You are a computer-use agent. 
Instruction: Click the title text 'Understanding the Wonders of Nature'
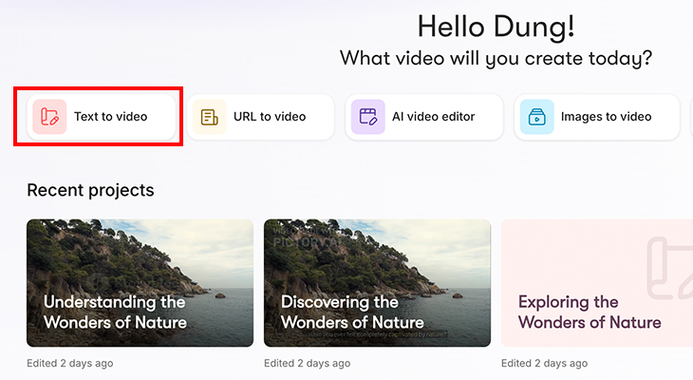[x=115, y=313]
